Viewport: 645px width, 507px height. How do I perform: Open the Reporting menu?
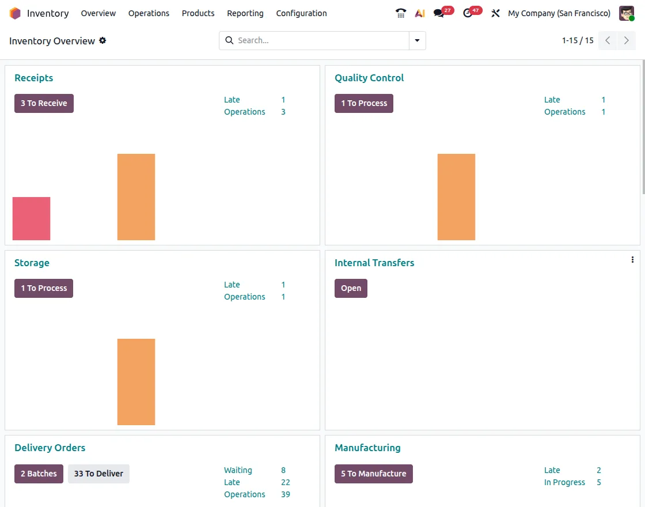click(x=245, y=13)
